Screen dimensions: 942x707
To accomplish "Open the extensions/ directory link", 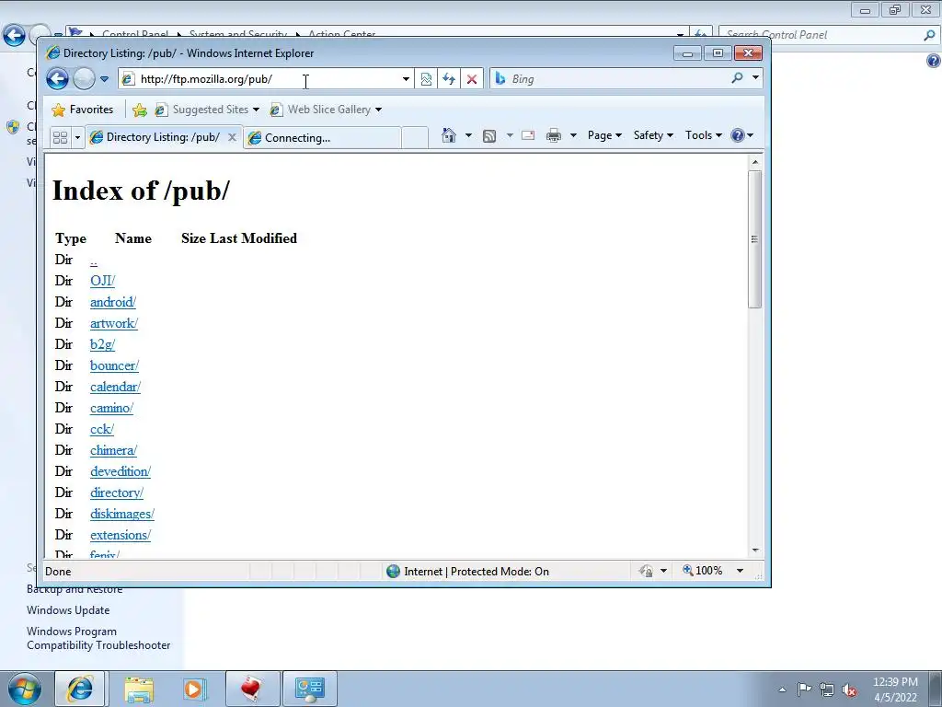I will [121, 535].
